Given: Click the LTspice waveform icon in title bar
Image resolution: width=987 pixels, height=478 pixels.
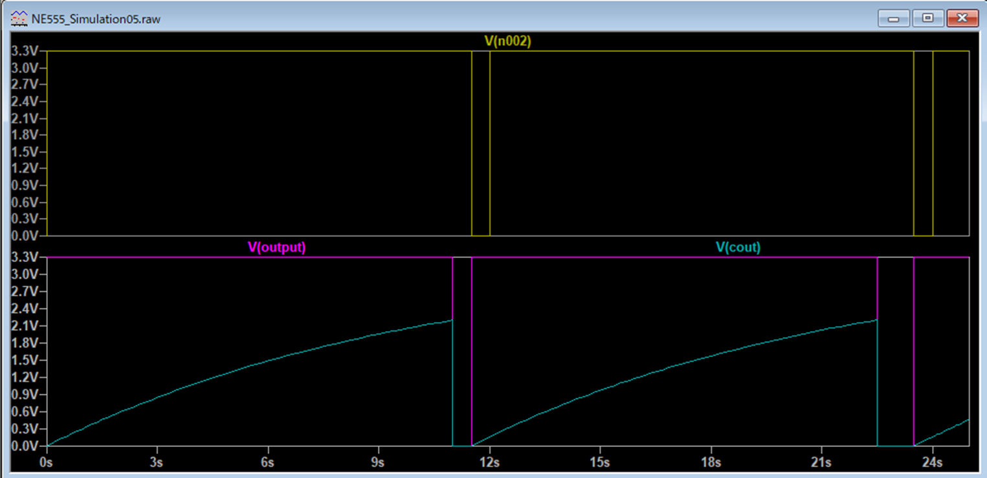Looking at the screenshot, I should [x=19, y=18].
